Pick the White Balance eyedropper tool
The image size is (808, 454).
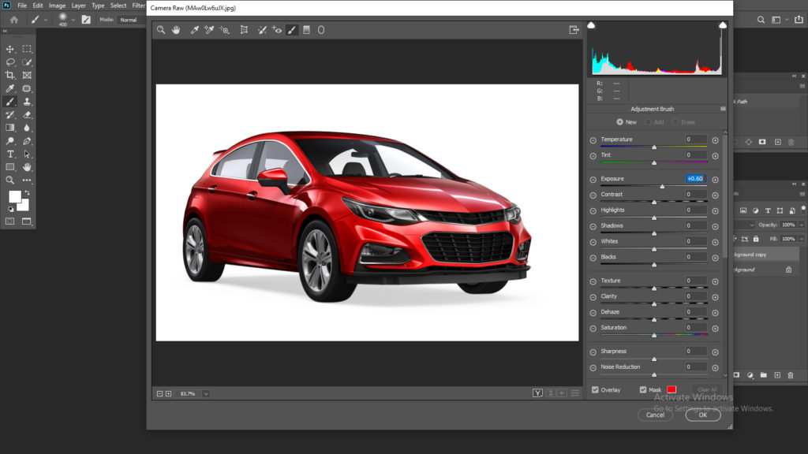tap(194, 30)
